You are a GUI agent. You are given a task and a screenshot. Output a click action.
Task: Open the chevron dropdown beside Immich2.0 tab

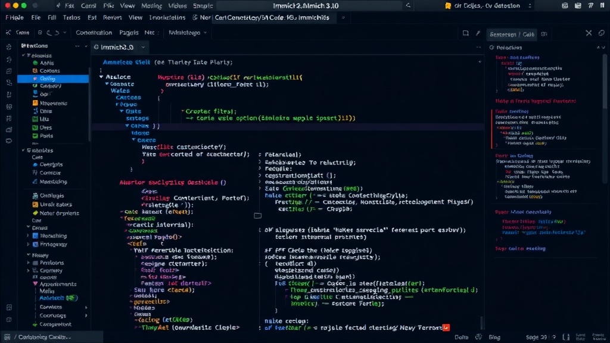[x=143, y=47]
